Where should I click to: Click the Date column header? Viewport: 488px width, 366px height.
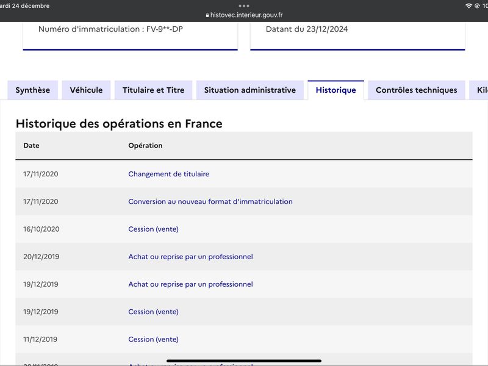click(32, 146)
